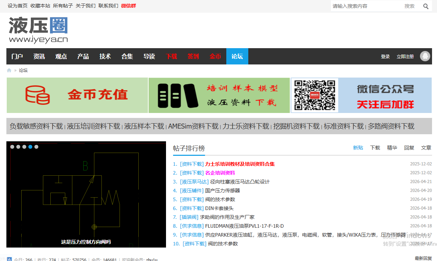Switch to the 精华 ranking tab

[x=392, y=148]
